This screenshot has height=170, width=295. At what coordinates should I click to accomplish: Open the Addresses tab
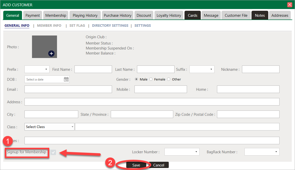[x=280, y=15]
